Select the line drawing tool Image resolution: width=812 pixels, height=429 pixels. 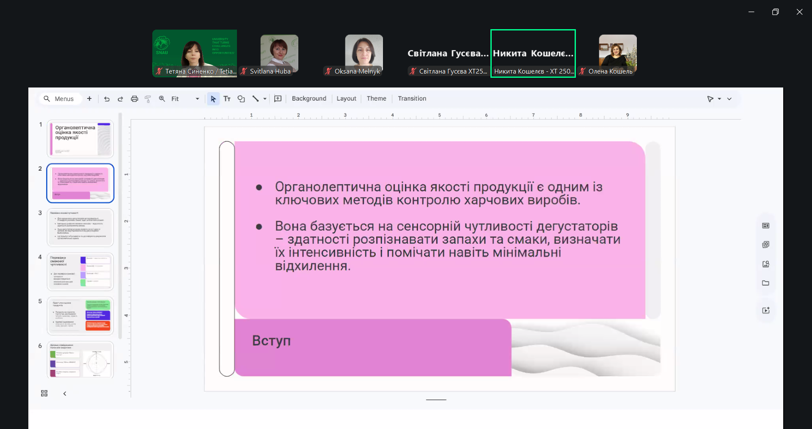[x=256, y=99]
